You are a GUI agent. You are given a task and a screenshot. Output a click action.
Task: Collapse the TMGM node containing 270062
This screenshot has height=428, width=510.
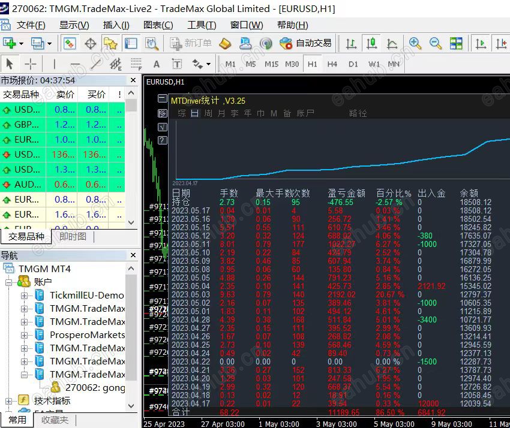pyautogui.click(x=24, y=375)
